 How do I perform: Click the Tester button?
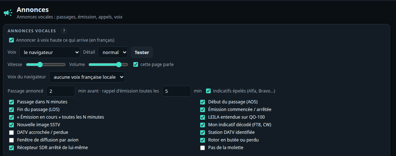pos(142,52)
